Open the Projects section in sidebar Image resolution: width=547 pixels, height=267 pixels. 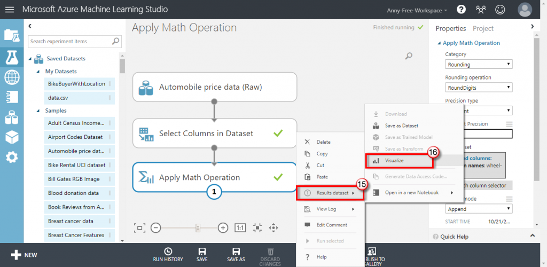tap(12, 35)
